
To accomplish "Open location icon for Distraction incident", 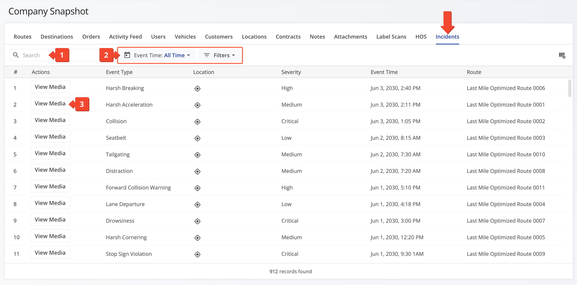I will coord(197,171).
